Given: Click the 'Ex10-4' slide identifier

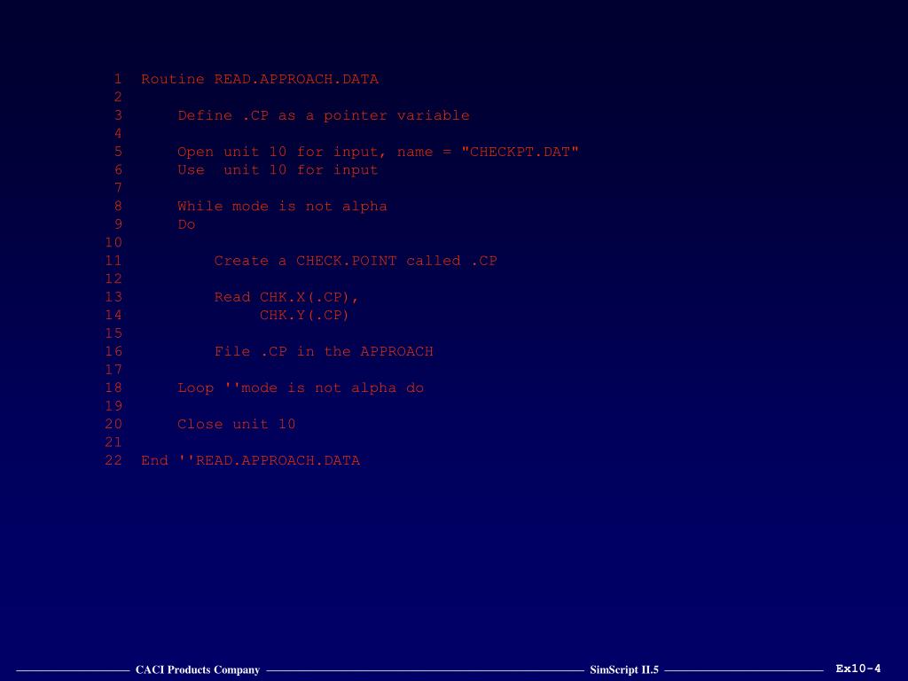Looking at the screenshot, I should [858, 669].
